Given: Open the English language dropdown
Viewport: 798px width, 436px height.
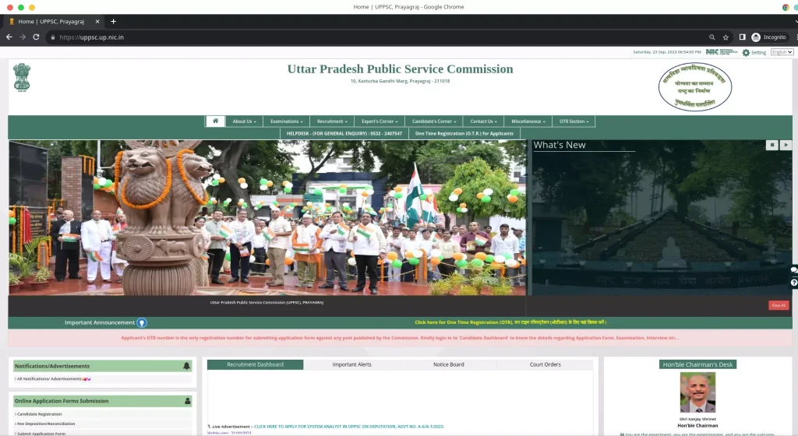Looking at the screenshot, I should [782, 52].
